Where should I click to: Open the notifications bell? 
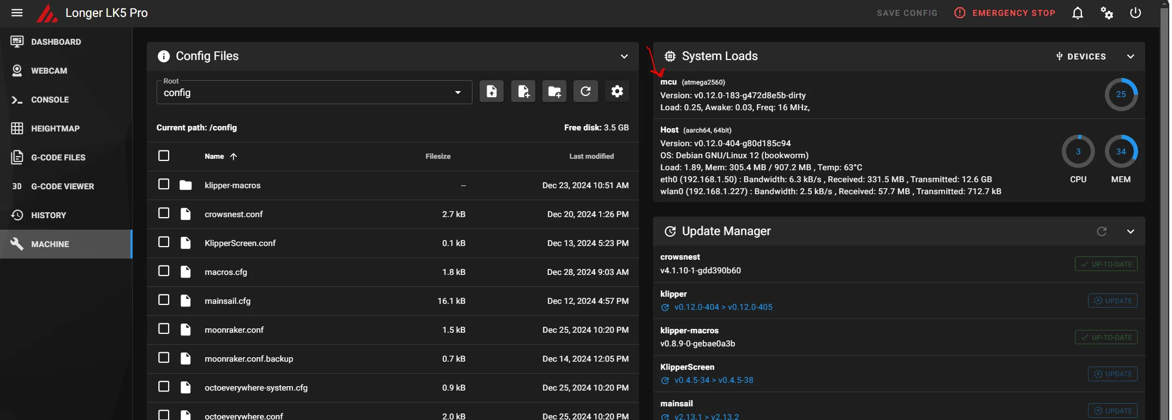pos(1077,13)
